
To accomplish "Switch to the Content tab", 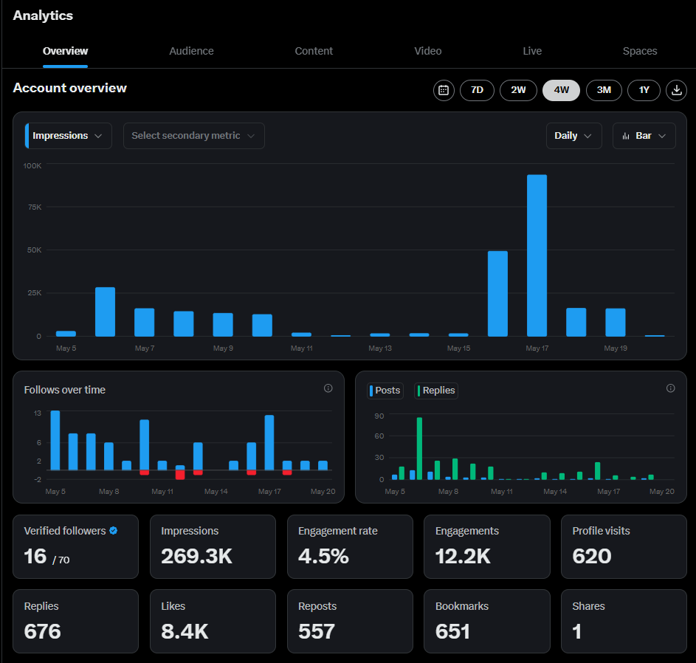I will pos(314,51).
